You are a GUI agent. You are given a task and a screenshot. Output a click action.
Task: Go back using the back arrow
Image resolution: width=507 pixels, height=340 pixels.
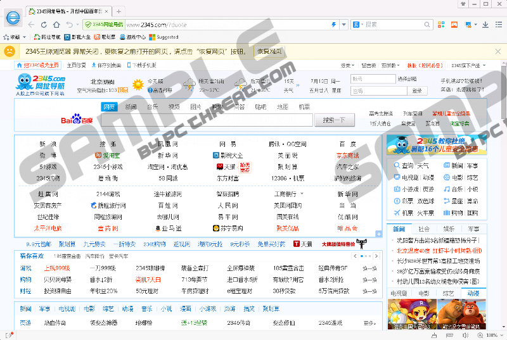31,25
